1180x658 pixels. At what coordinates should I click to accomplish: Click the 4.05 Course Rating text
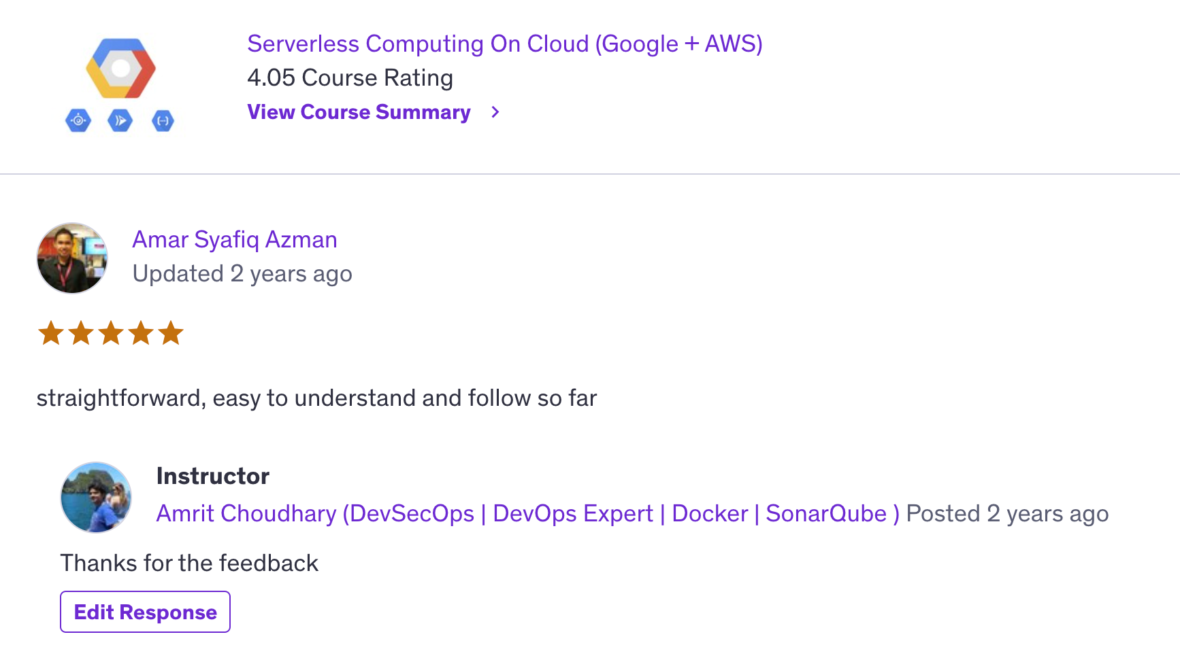tap(350, 77)
